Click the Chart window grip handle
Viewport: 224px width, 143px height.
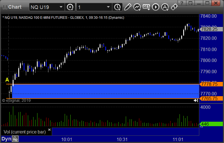(x=5, y=7)
